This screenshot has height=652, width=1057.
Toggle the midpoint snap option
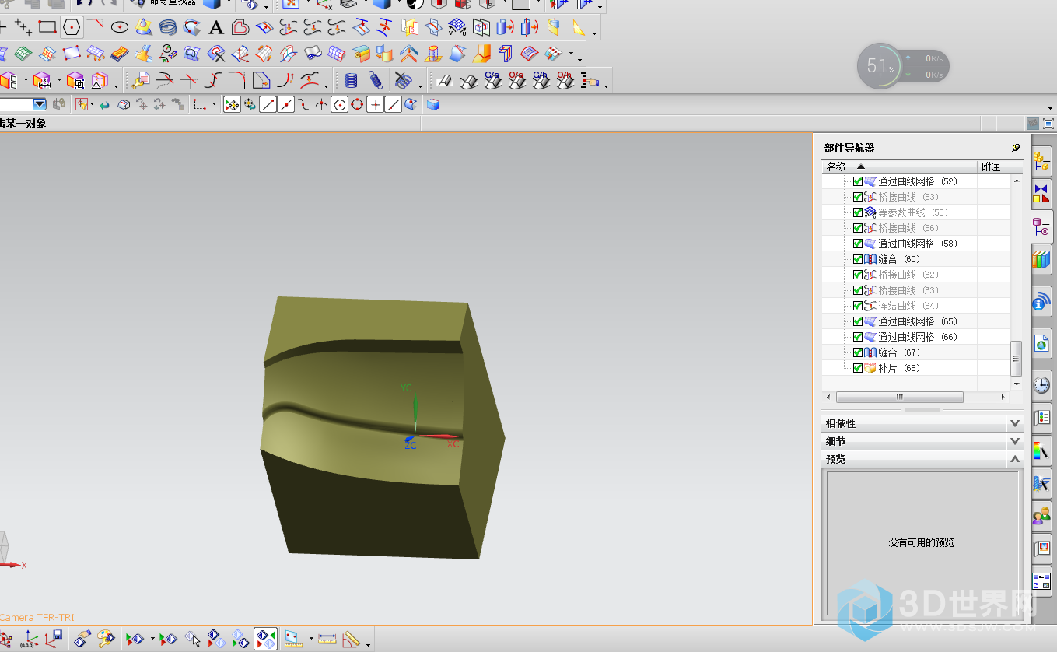point(286,104)
